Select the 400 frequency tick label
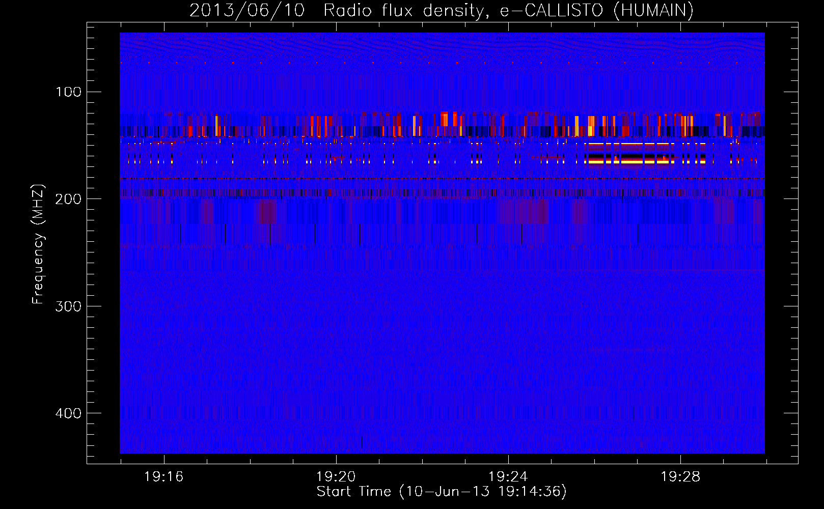The width and height of the screenshot is (824, 509). click(x=68, y=413)
